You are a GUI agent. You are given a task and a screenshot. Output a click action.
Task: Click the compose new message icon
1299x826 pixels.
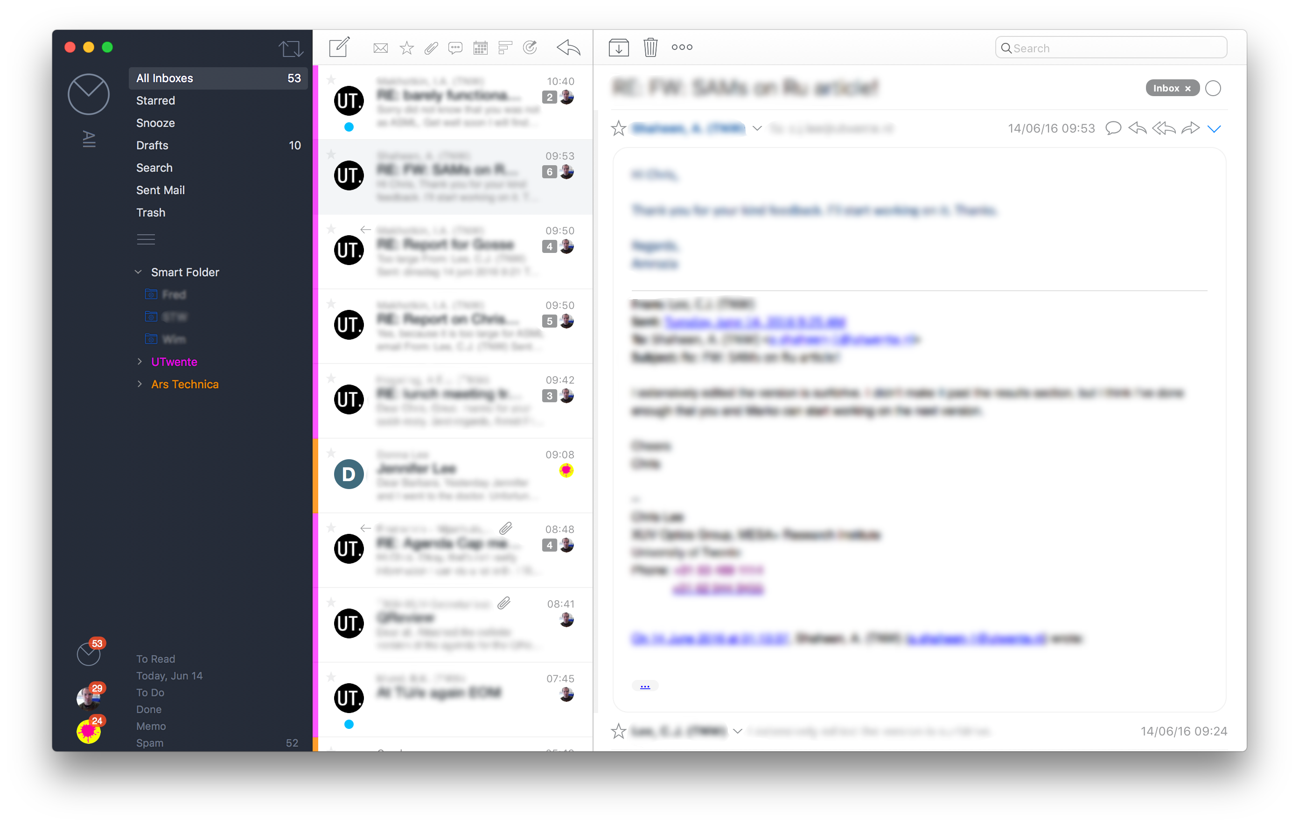339,47
